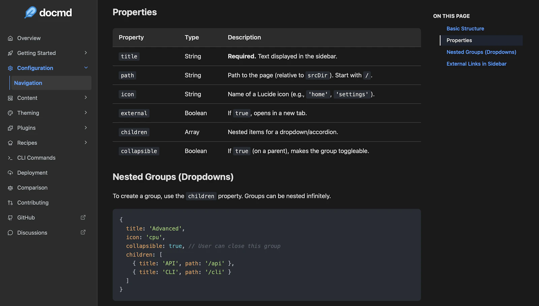Click the CLI Commands terminal icon
The image size is (539, 306).
point(10,158)
